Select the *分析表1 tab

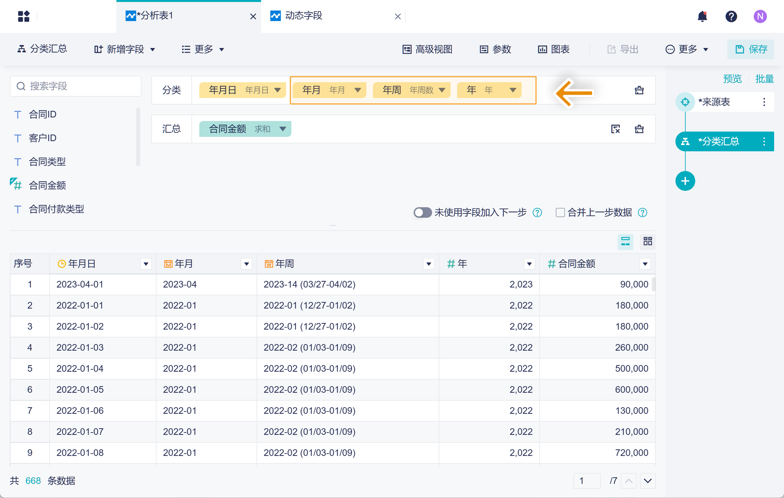[x=155, y=16]
